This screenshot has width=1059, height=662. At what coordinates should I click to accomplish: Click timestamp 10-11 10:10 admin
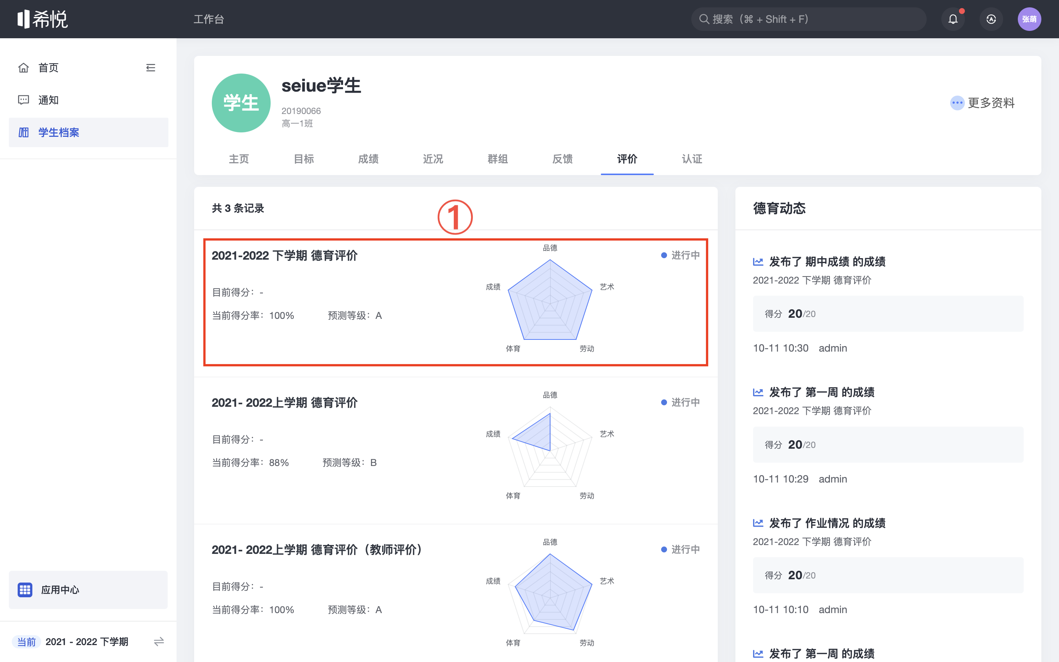[x=799, y=609]
